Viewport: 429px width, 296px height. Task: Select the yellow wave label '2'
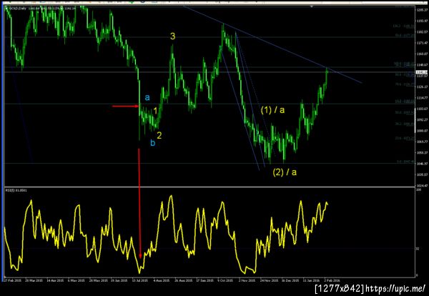click(159, 135)
